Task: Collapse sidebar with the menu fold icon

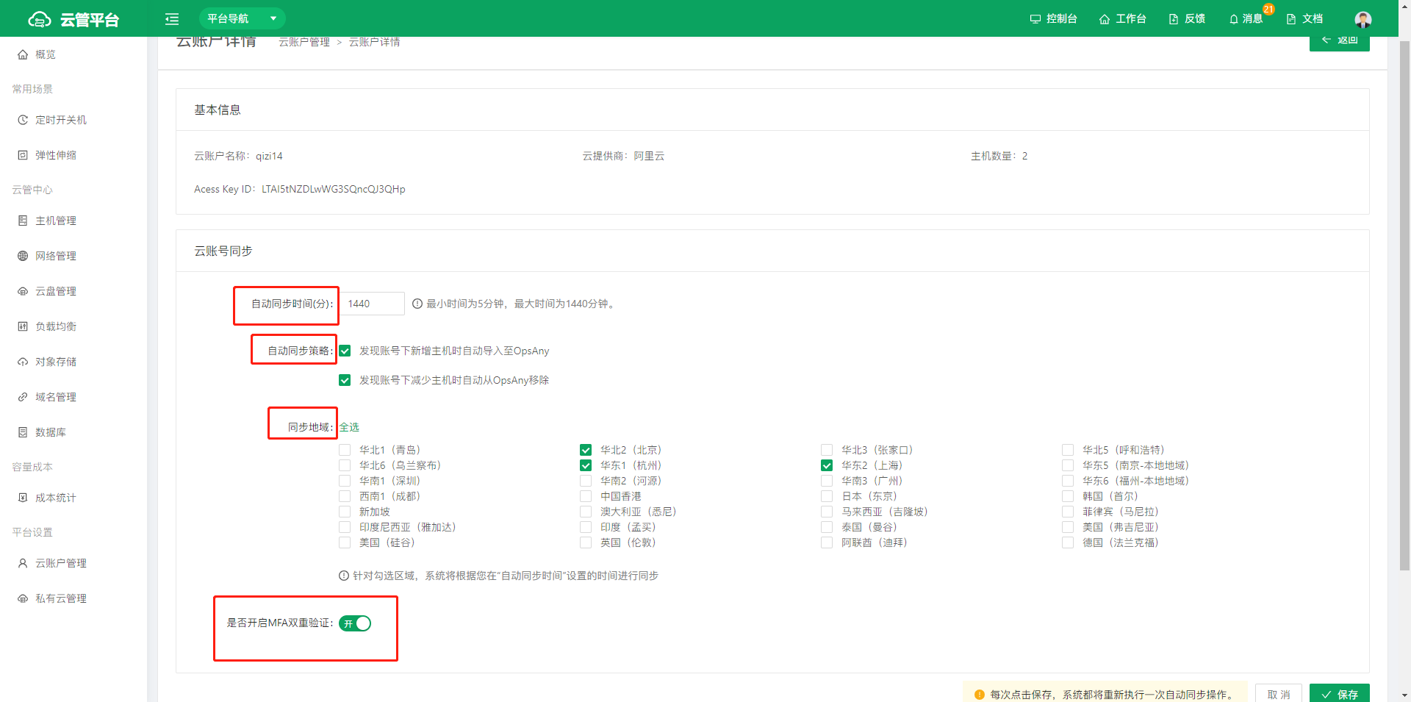Action: [172, 19]
